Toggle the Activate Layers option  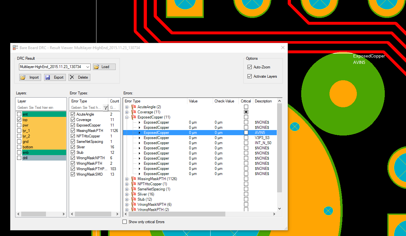249,76
